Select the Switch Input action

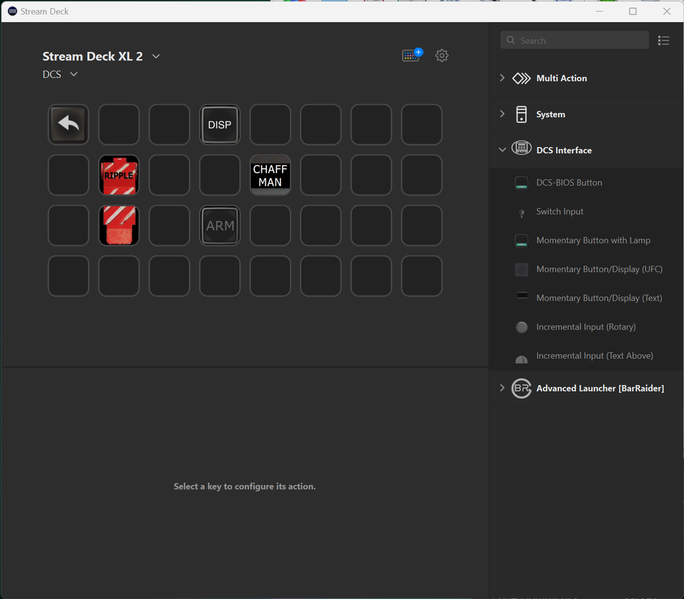pyautogui.click(x=560, y=212)
